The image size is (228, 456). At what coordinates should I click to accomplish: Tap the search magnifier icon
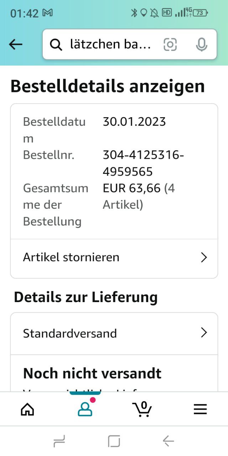[56, 45]
